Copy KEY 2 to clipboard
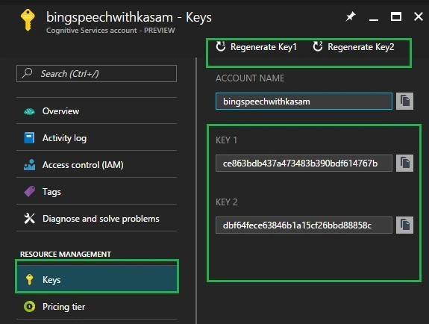 click(x=405, y=225)
